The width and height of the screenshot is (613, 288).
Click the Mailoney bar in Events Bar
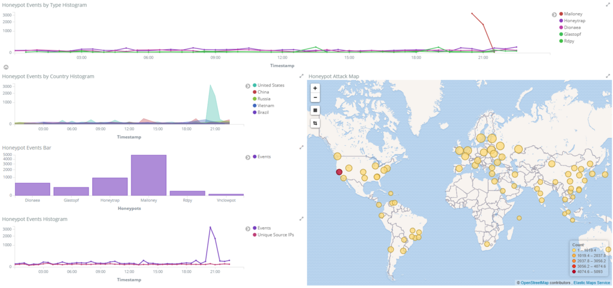[148, 175]
